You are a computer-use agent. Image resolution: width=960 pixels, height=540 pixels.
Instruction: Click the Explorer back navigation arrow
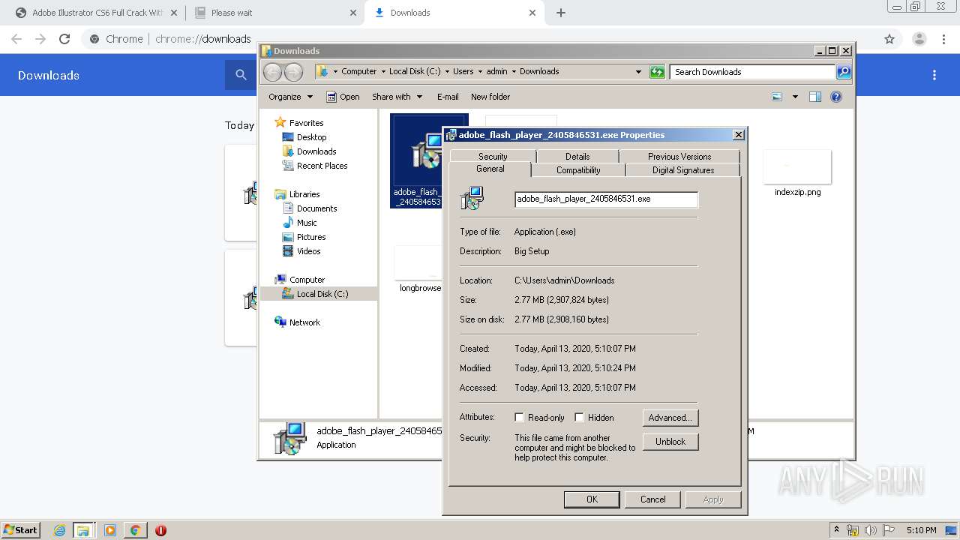pos(272,71)
